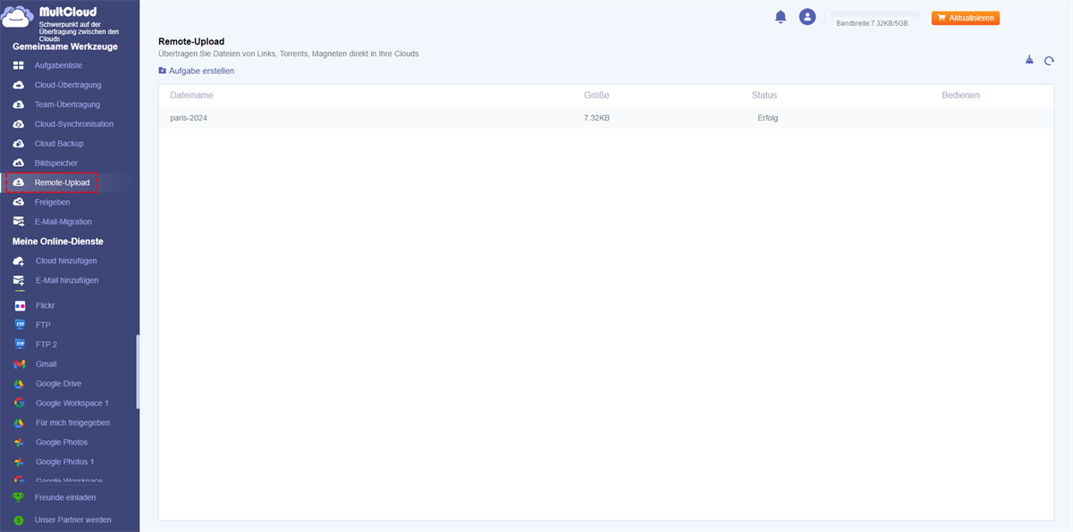The height and width of the screenshot is (532, 1073).
Task: Click the Größe column header
Action: (596, 95)
